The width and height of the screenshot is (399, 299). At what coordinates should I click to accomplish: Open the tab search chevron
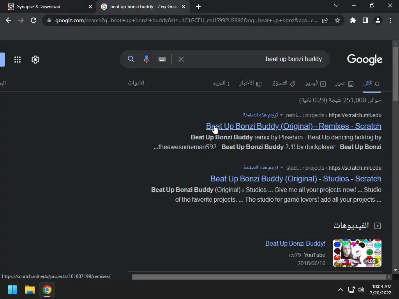coord(336,5)
